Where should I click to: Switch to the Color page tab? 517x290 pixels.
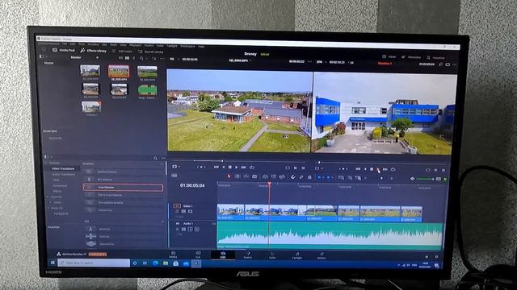pyautogui.click(x=272, y=255)
